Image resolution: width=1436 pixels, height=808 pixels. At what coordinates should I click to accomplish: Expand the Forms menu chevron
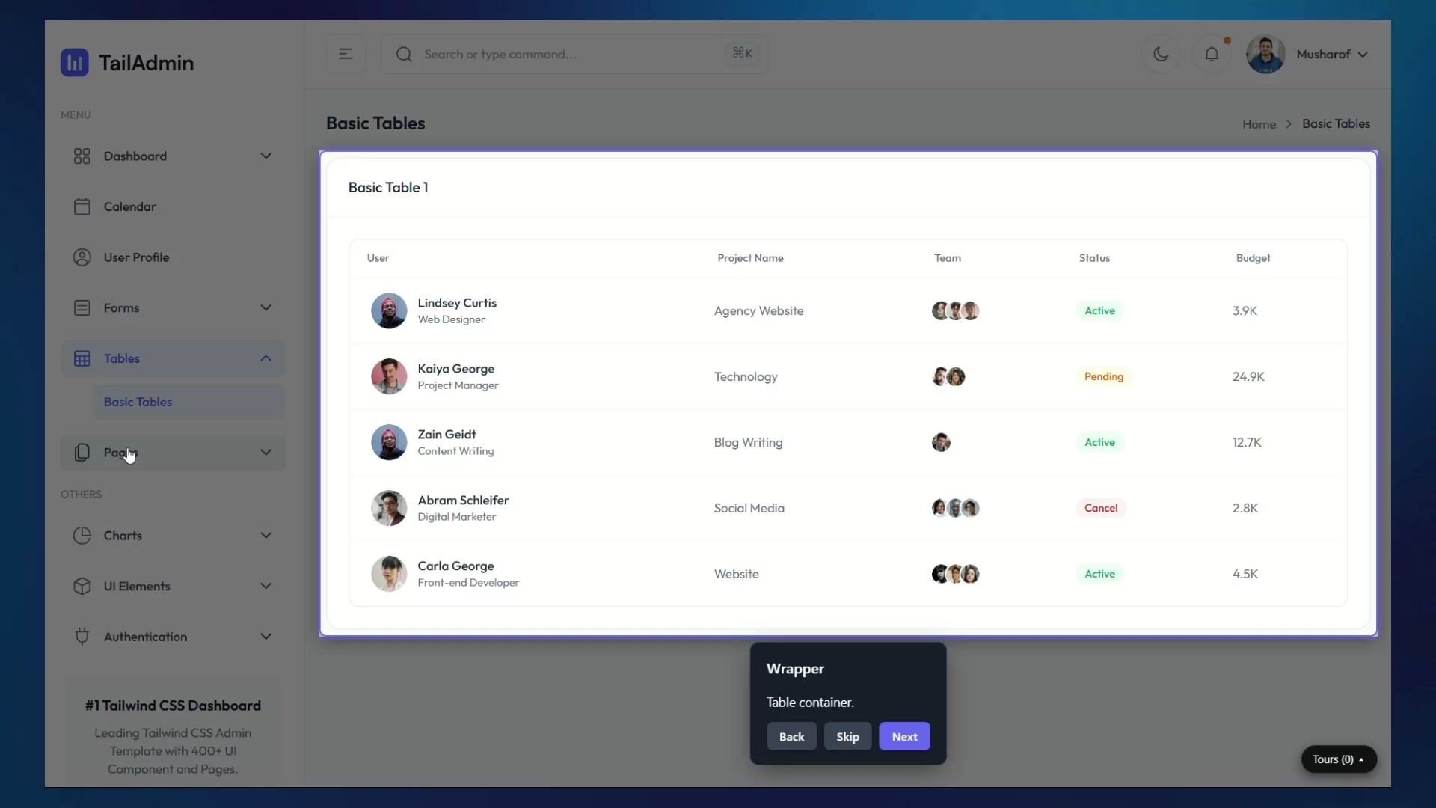266,307
